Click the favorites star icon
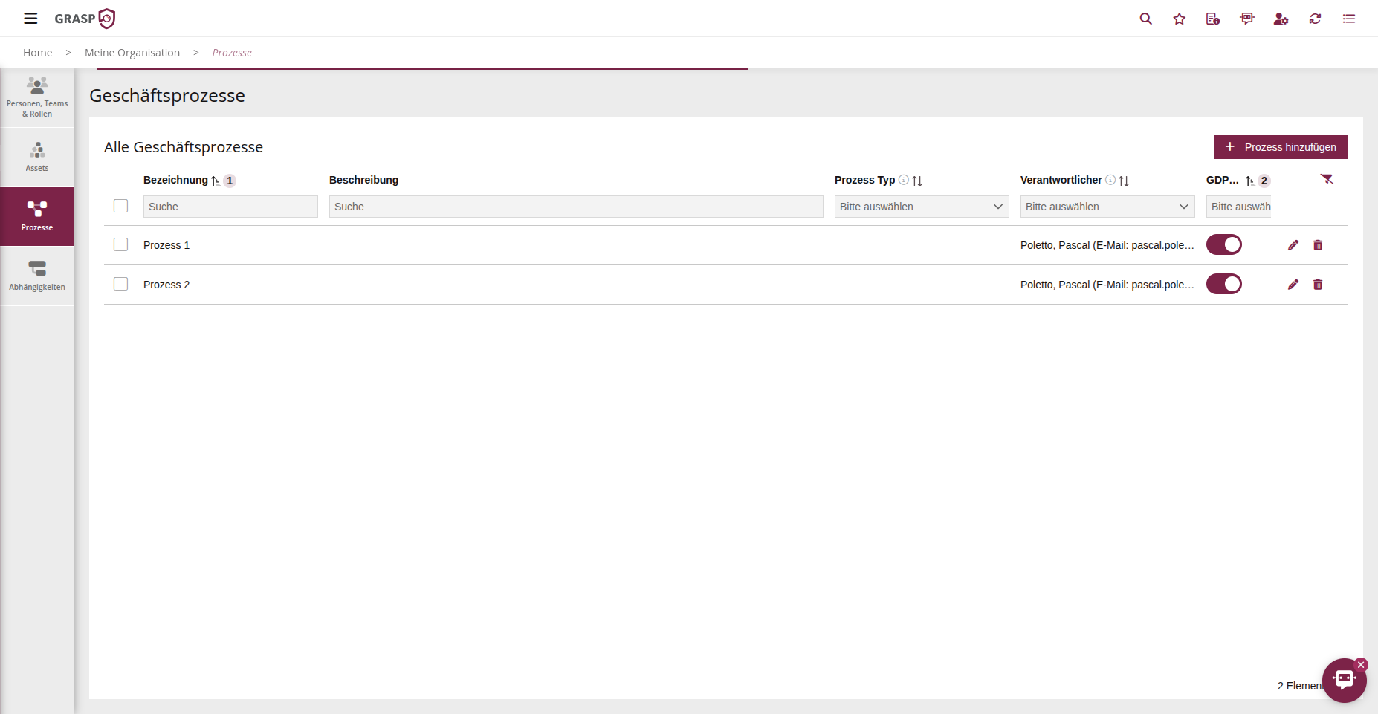Viewport: 1378px width, 714px height. 1180,19
